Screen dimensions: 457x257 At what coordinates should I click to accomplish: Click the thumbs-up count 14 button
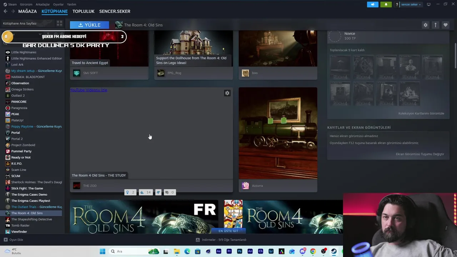coord(145,192)
